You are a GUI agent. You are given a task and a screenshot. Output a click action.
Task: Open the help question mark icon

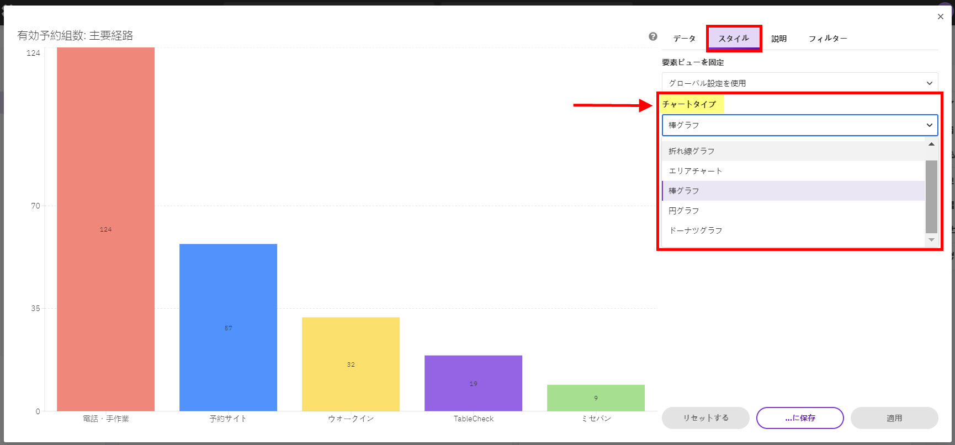[653, 36]
